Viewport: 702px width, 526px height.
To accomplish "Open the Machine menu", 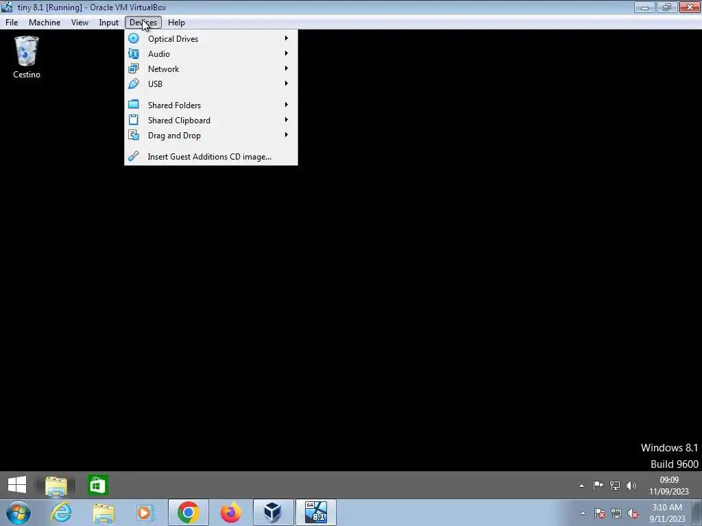I will coord(45,23).
